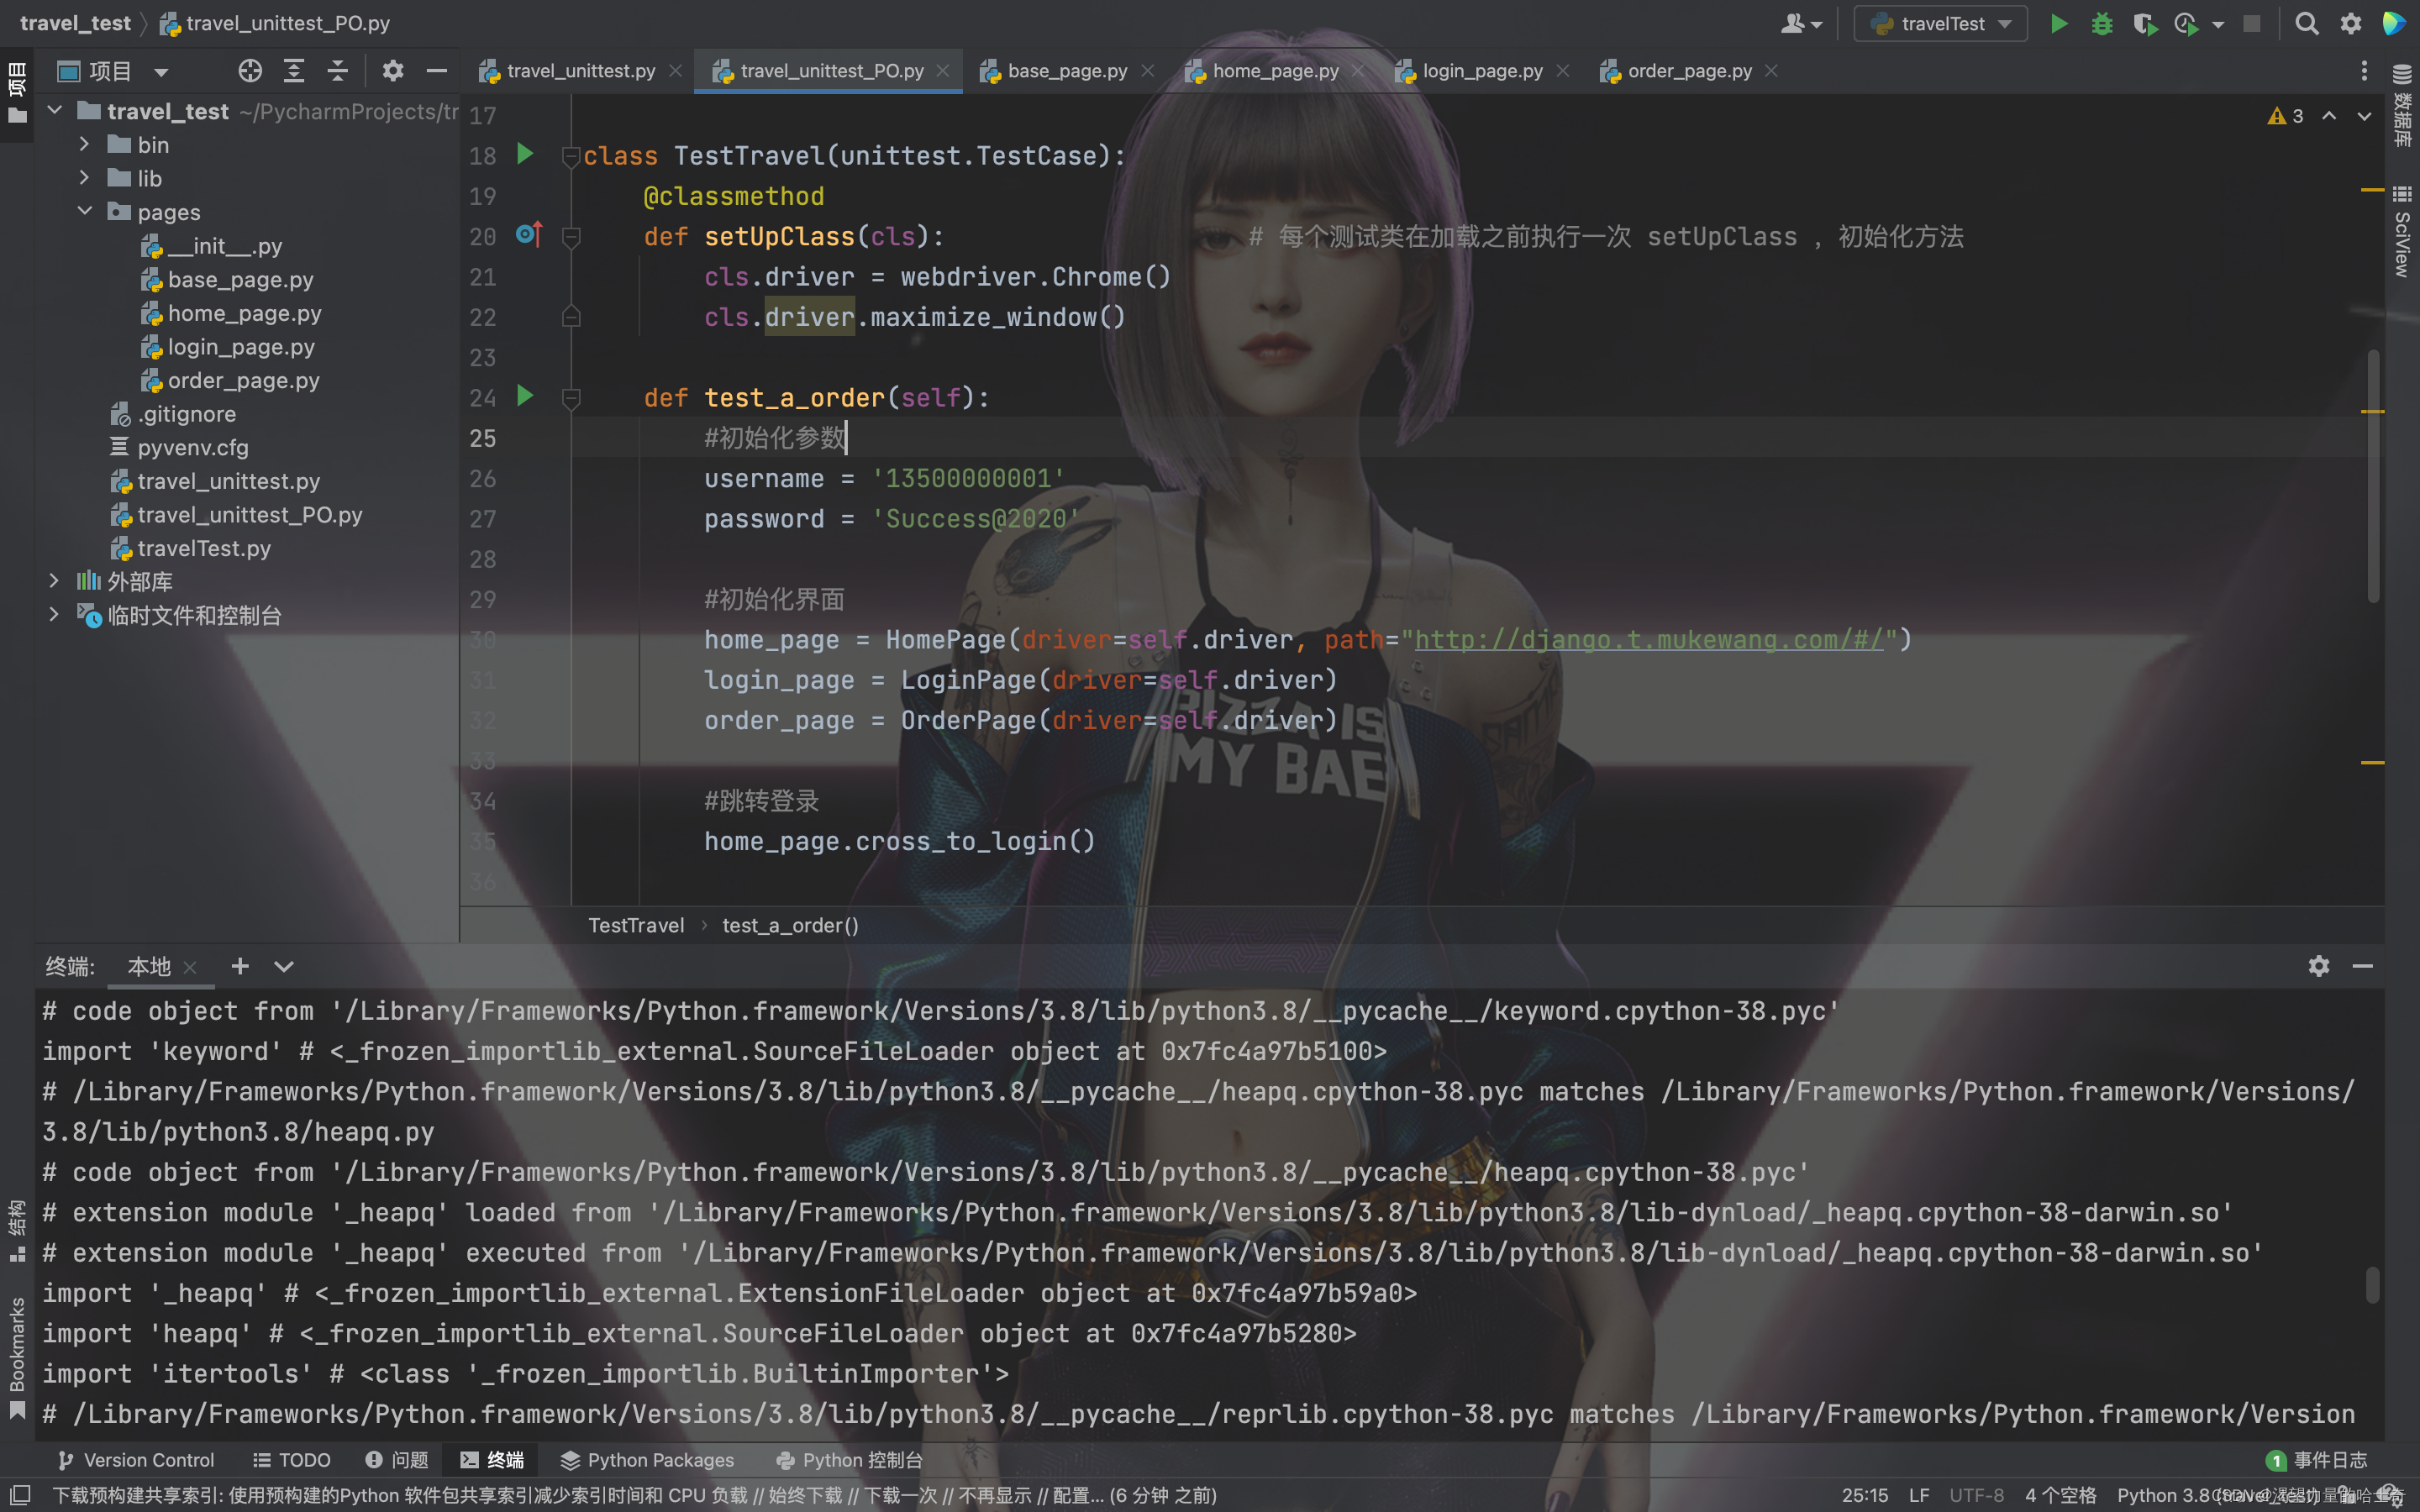2420x1512 pixels.
Task: Click Select Opened File target icon
Action: 250,71
